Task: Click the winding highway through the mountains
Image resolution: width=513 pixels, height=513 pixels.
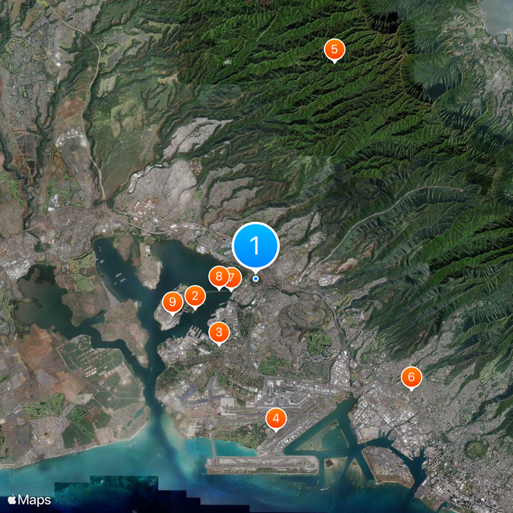Action: click(385, 205)
